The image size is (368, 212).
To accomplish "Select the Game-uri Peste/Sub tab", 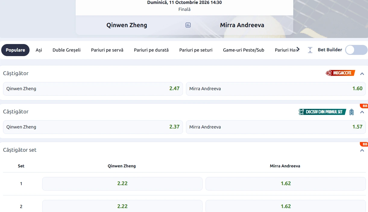I will click(x=244, y=50).
